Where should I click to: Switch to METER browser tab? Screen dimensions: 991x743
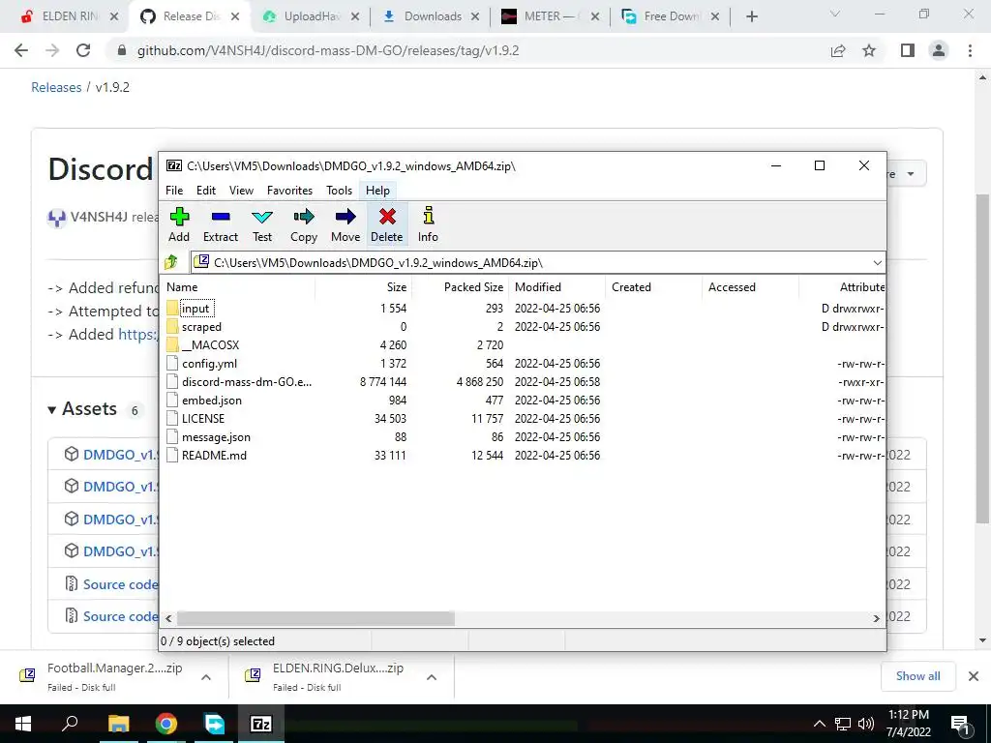click(550, 16)
